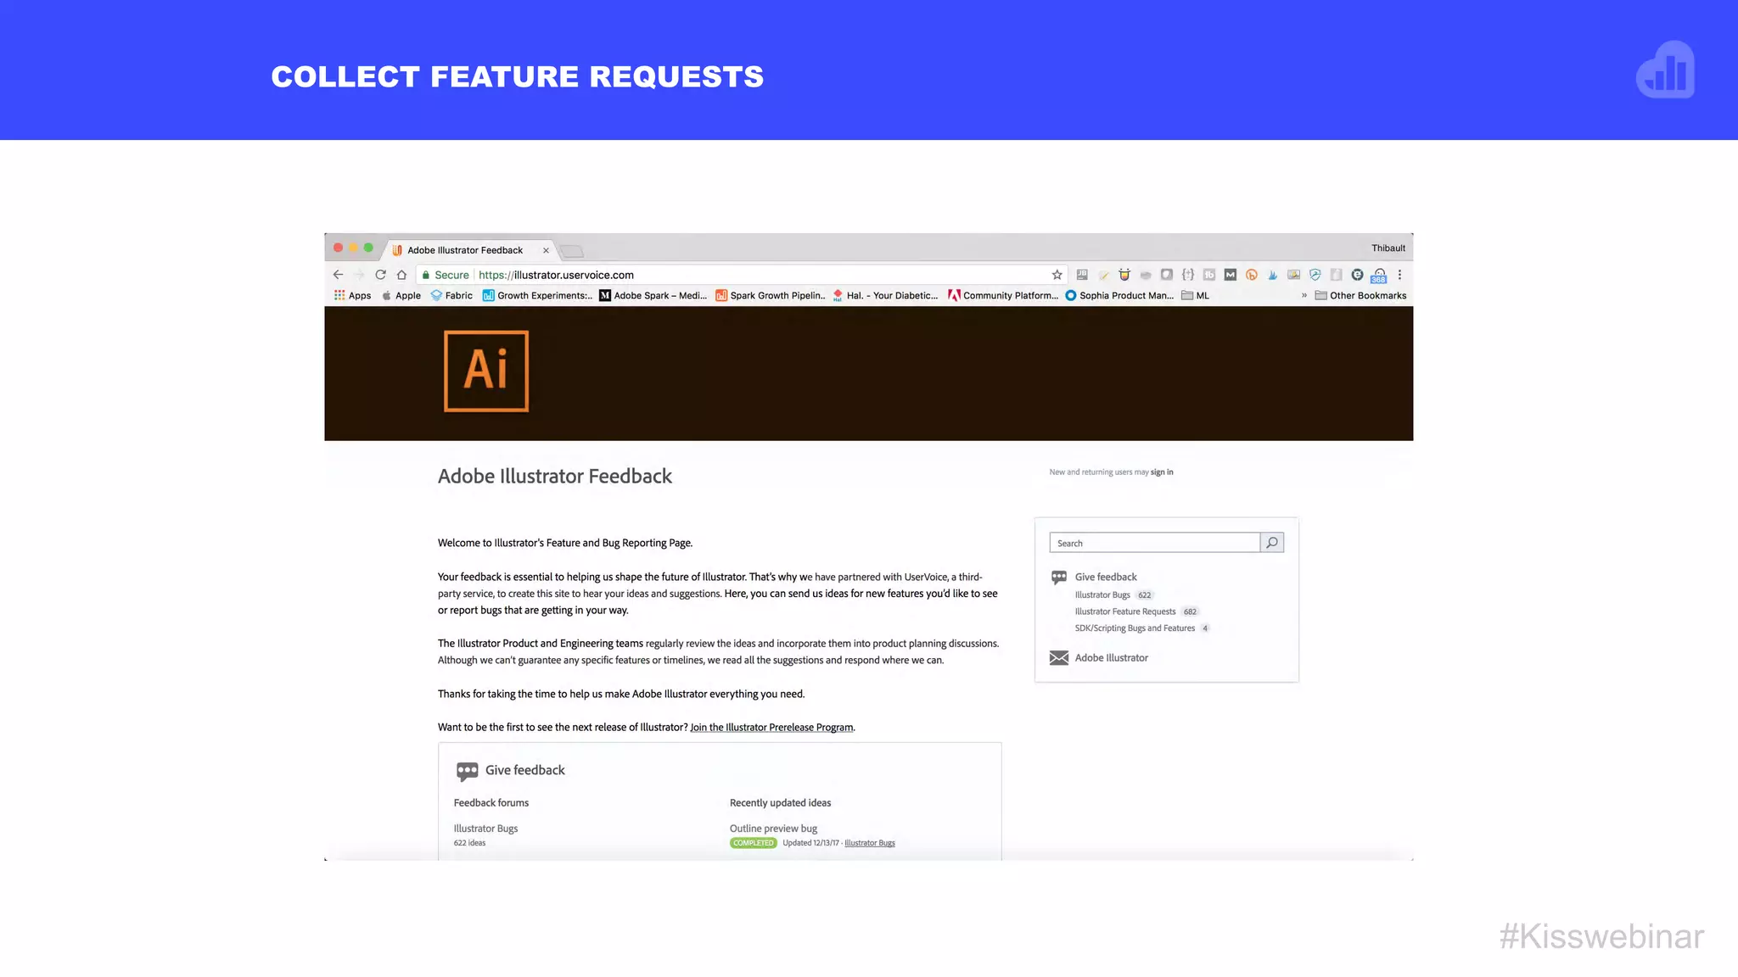Click the Adobe Illustrator Feedback page heading
Screen dimensions: 1738x977
[x=555, y=477]
